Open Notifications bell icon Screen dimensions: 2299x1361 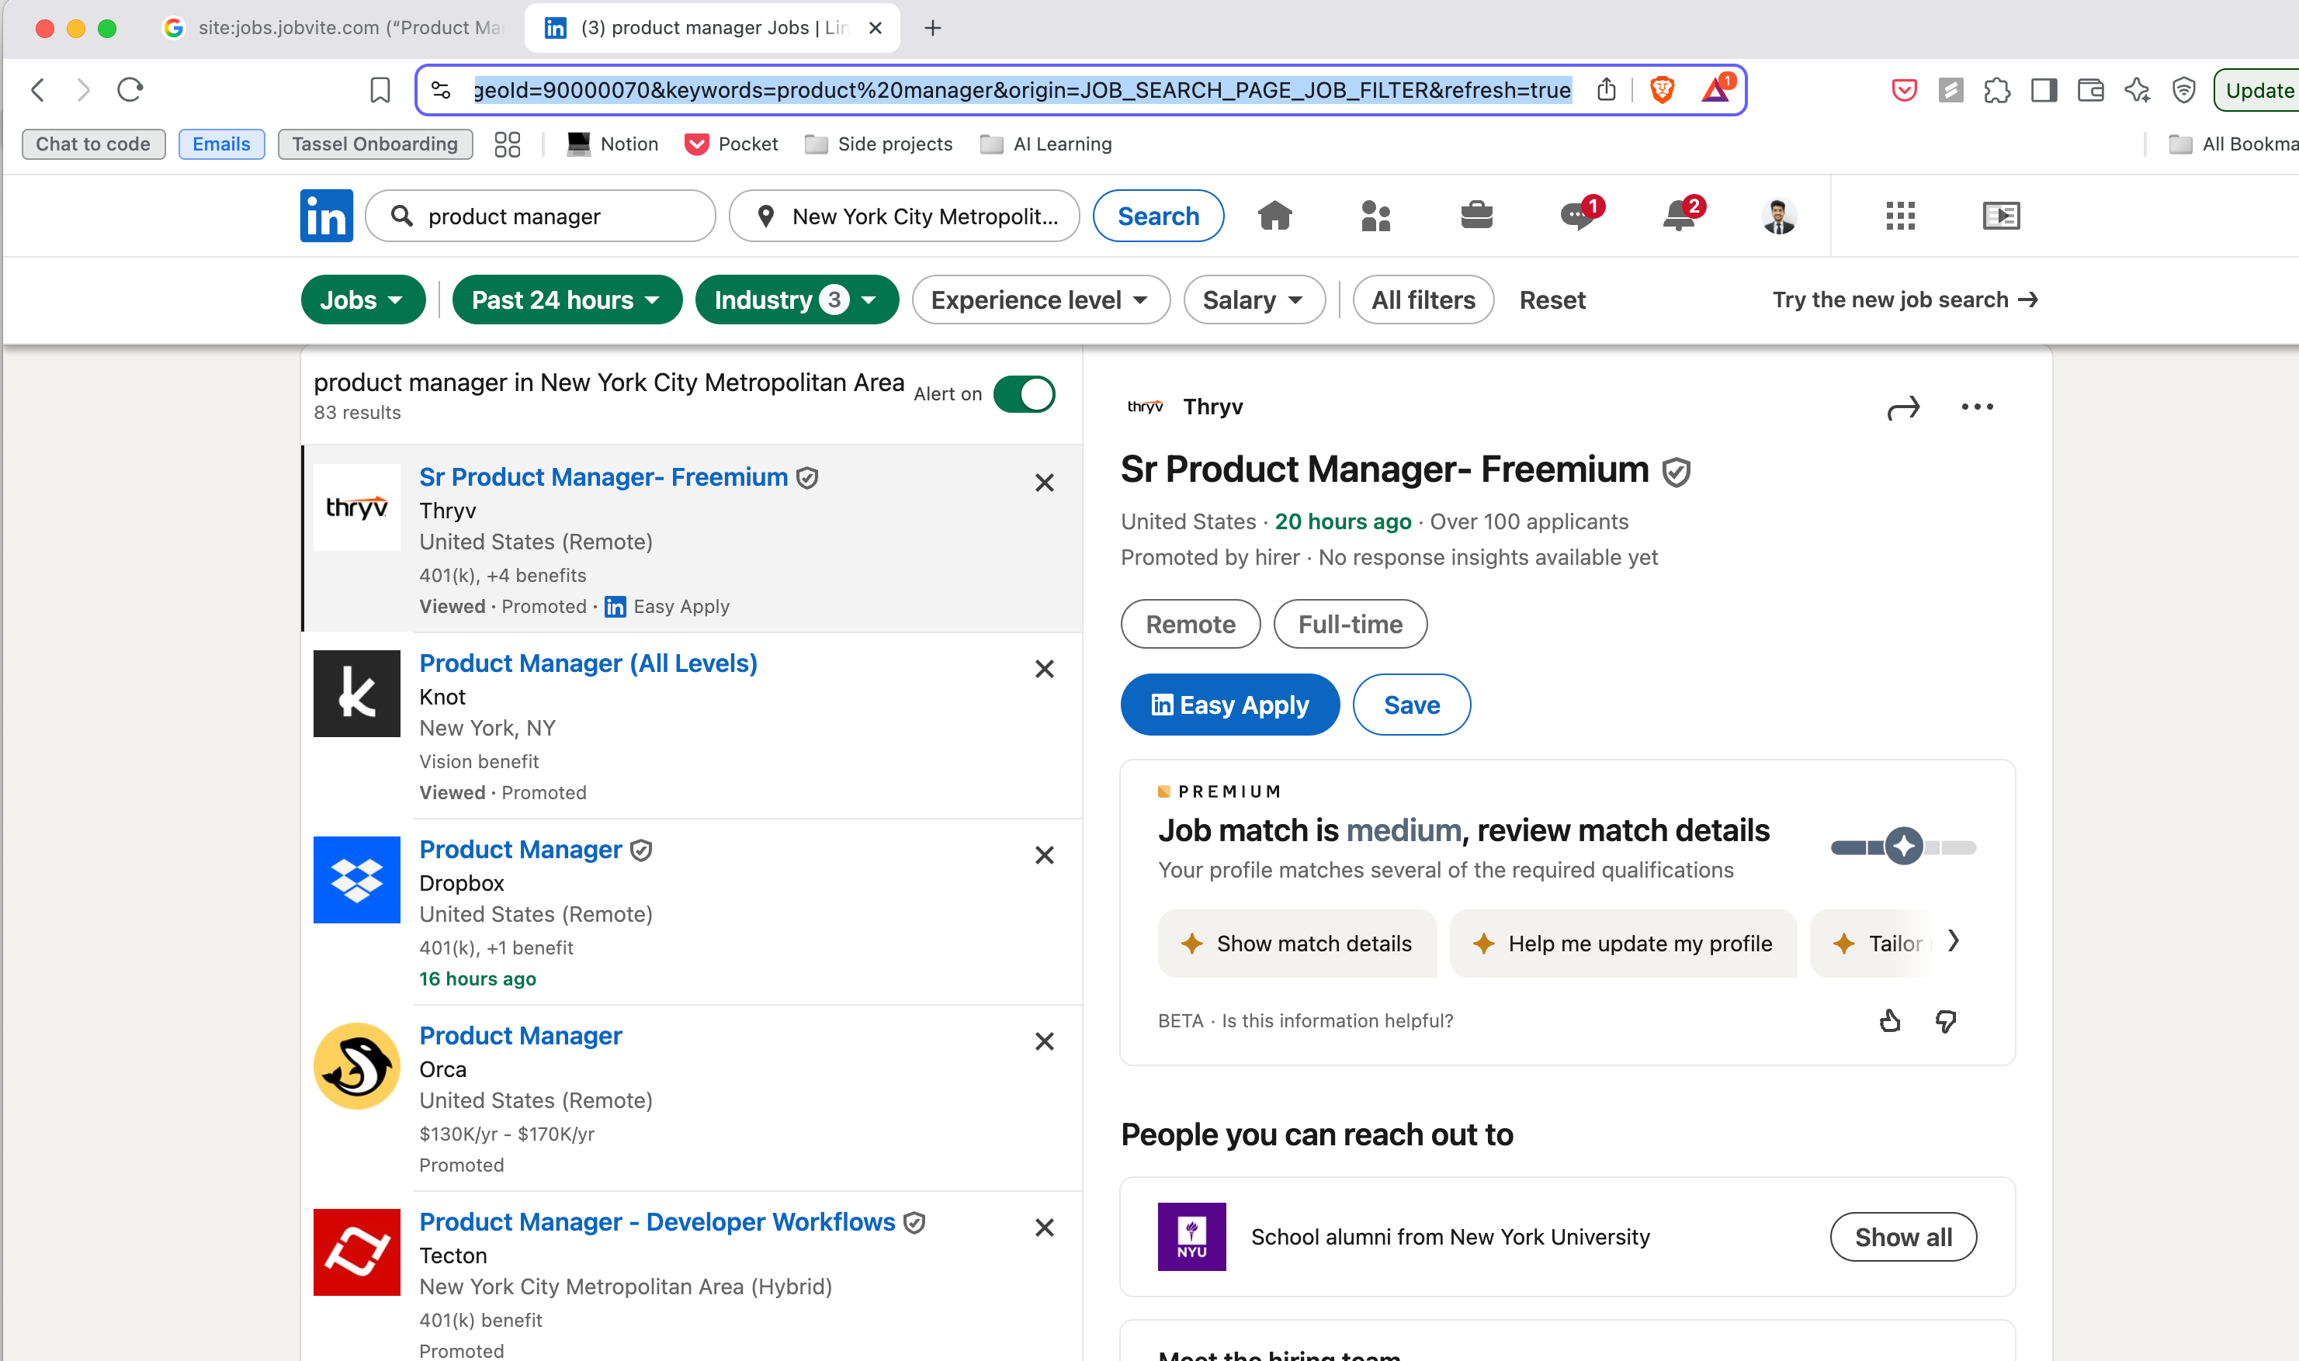[1679, 216]
